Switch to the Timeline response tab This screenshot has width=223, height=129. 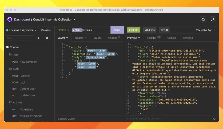(x=188, y=38)
